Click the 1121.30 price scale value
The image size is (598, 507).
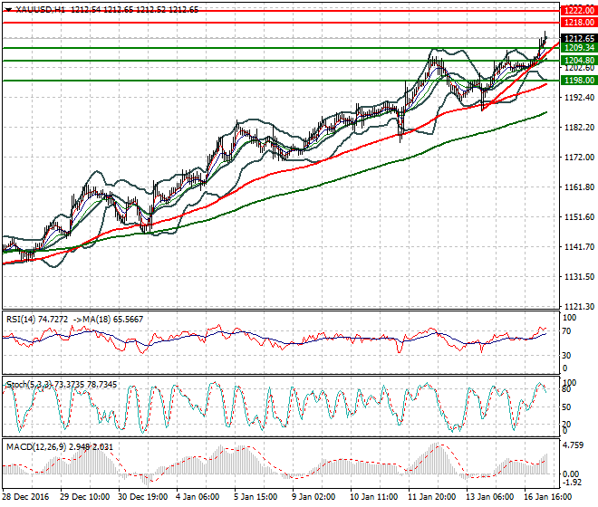579,307
